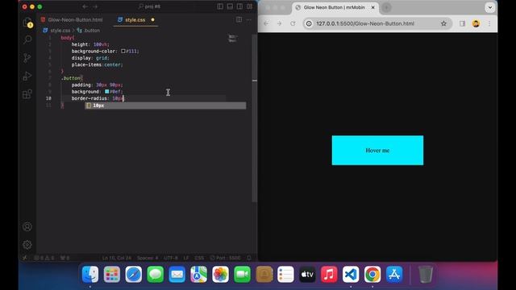Click the 'height: 100vh;' code line
This screenshot has height=290, width=516.
[90, 44]
